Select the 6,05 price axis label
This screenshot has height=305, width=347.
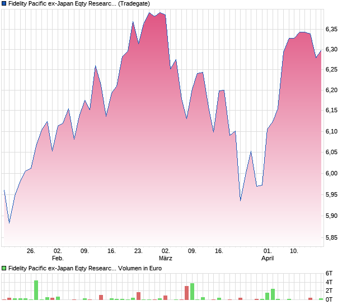(x=331, y=152)
